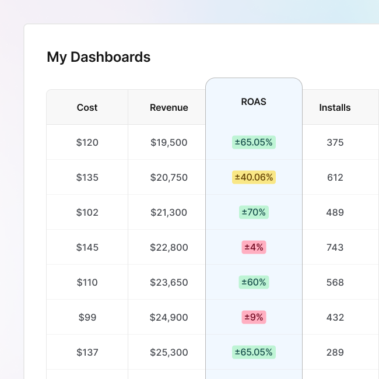Select the yellow ±40.06% ROAS badge
This screenshot has height=379, width=379.
(254, 177)
